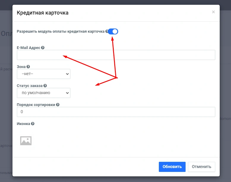This screenshot has width=231, height=182.
Task: Show the help tooltip icon for Зона
Action: [29, 67]
